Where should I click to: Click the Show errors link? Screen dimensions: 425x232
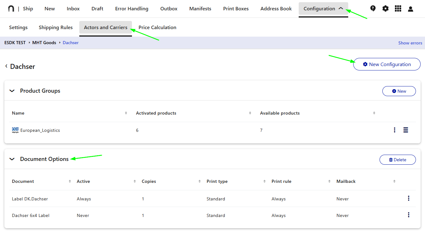coord(410,43)
